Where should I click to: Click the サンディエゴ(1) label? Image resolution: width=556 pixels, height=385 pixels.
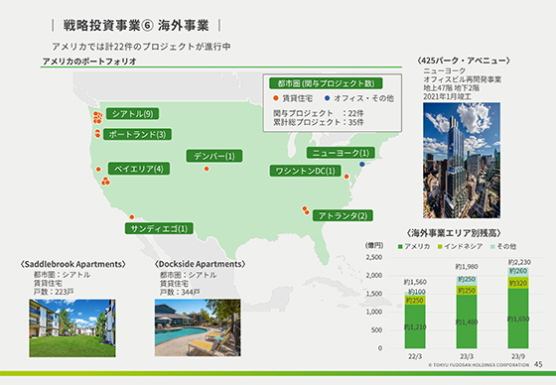tap(159, 228)
